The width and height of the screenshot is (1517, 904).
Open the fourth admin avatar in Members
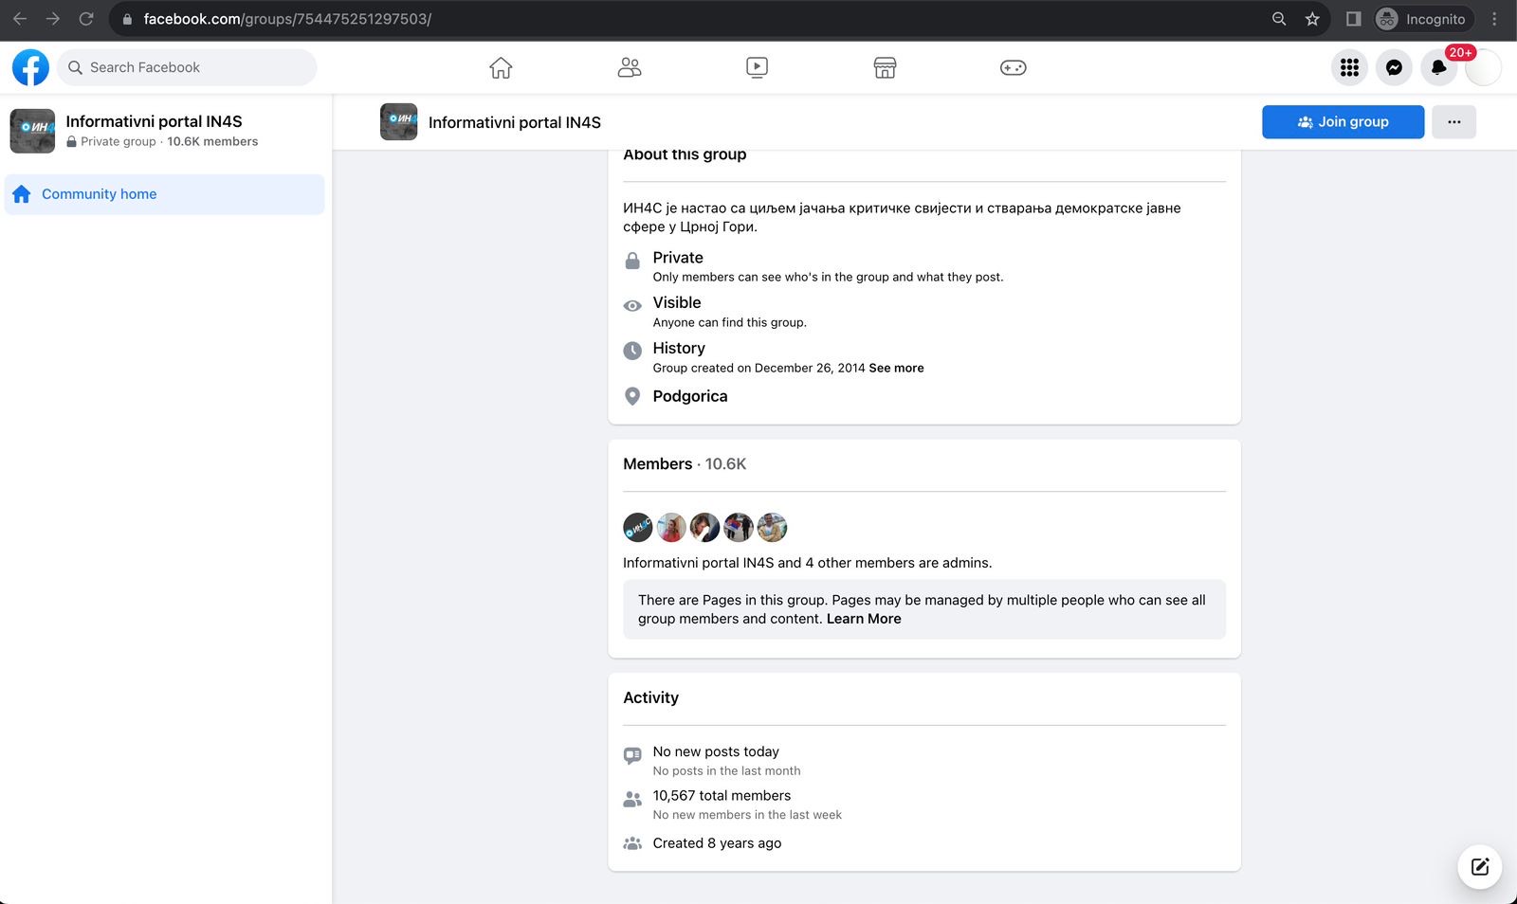(739, 527)
